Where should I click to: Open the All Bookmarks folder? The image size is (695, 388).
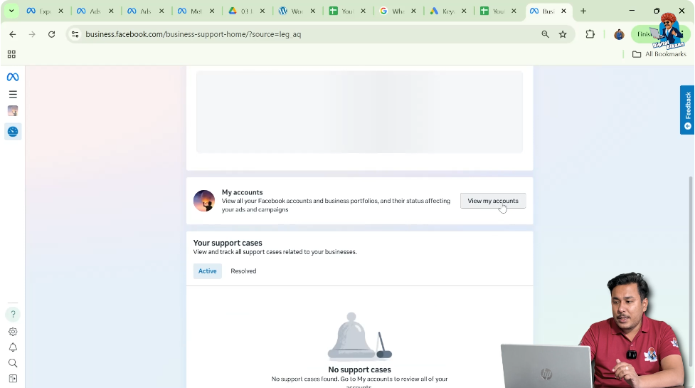659,54
